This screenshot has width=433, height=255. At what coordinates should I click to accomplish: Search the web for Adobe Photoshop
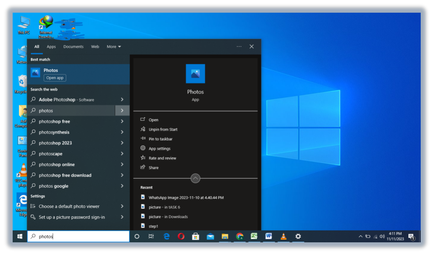tap(71, 100)
